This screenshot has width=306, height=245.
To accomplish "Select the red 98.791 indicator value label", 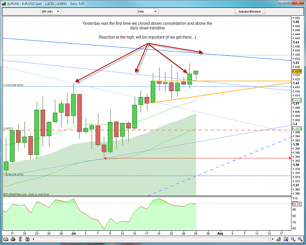I will (297, 204).
